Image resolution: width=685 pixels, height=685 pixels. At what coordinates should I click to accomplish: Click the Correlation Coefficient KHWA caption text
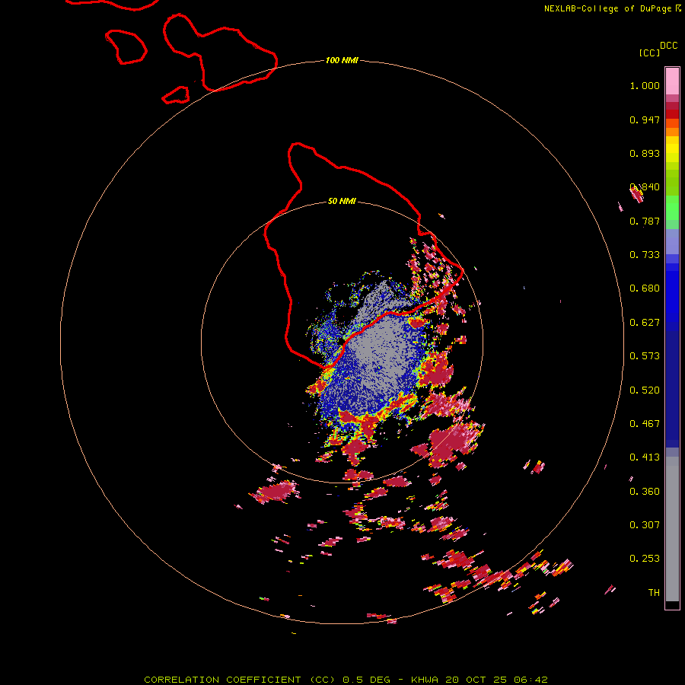click(x=346, y=680)
